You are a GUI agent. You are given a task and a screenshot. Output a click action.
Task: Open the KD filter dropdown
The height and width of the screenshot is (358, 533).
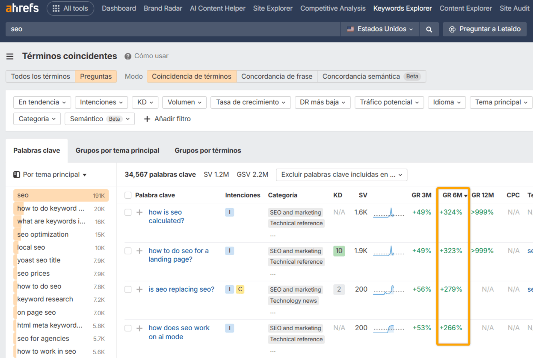click(x=145, y=102)
